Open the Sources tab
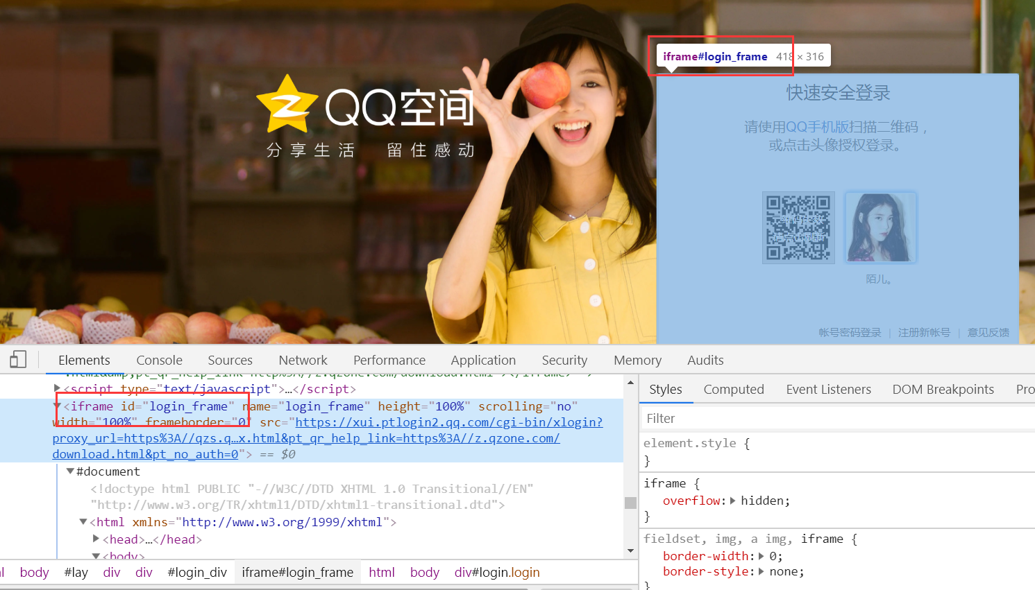 (x=230, y=360)
